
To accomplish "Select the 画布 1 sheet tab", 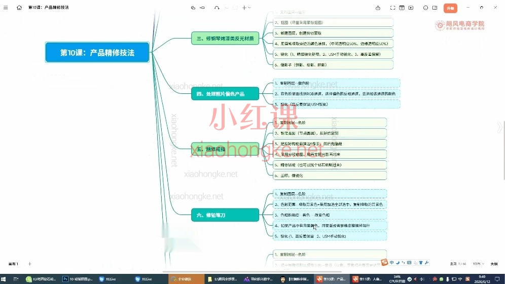I will [x=13, y=264].
